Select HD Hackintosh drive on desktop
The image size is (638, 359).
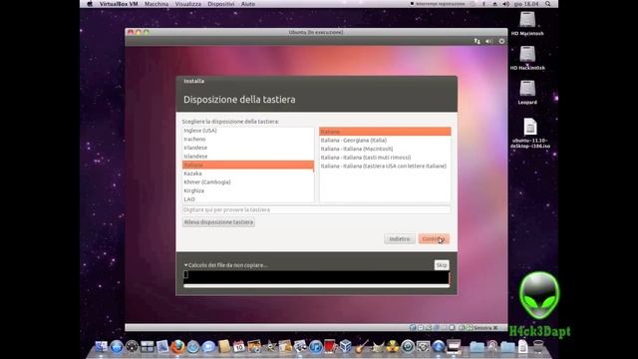click(x=527, y=58)
